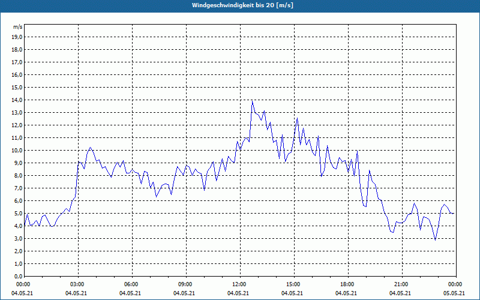Select the "14,0" y-axis tick label
480x300 pixels.
pos(17,100)
